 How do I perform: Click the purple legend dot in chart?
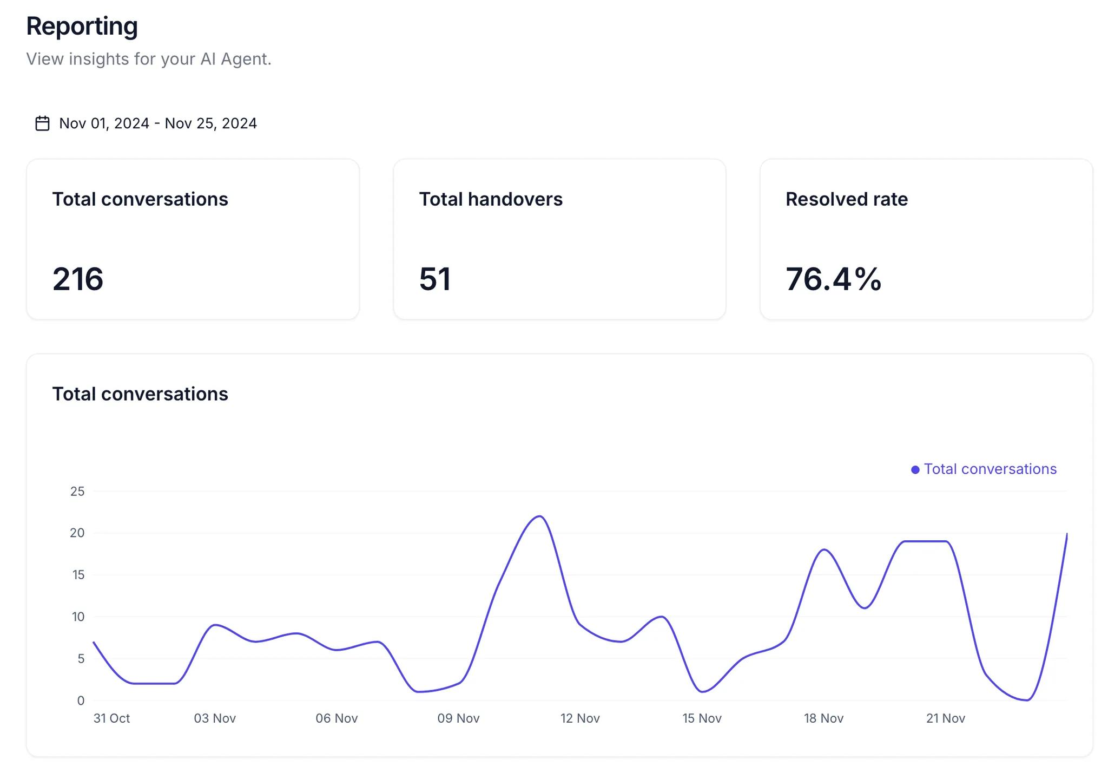(915, 469)
